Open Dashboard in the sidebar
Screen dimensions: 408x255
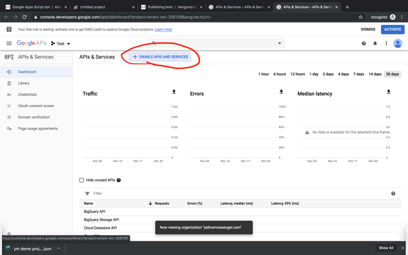tap(36, 72)
